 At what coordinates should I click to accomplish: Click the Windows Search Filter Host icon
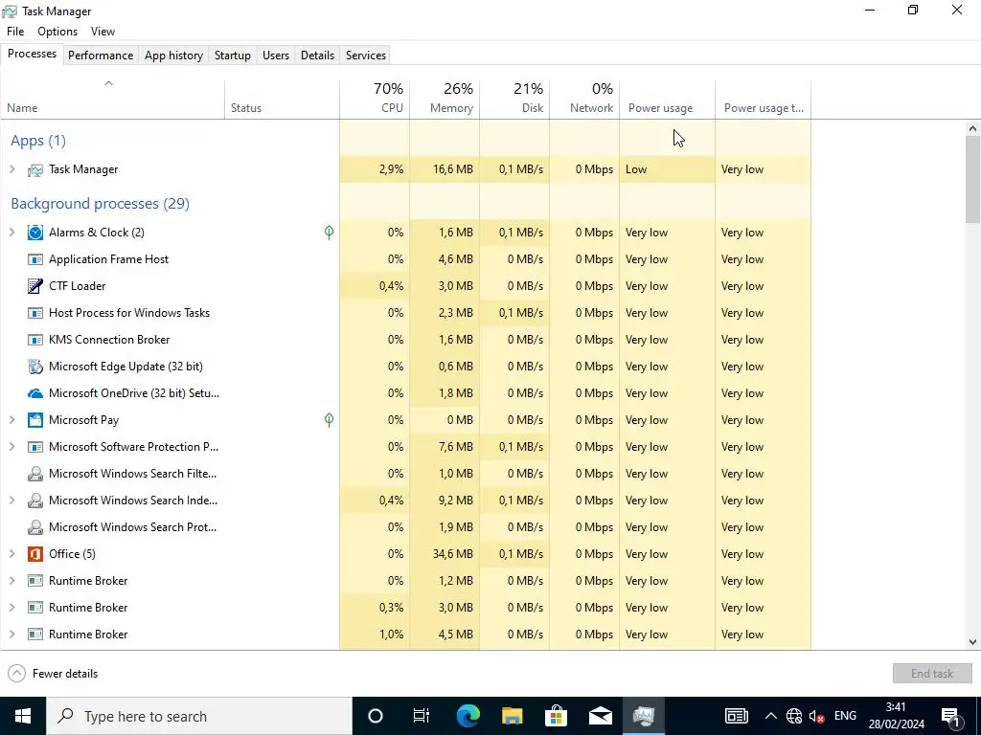(x=35, y=474)
